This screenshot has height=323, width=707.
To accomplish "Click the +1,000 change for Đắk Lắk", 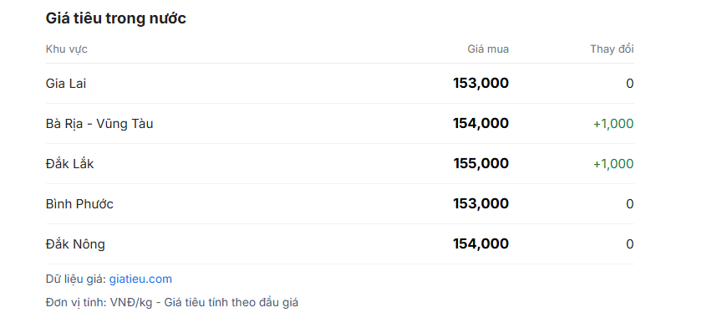I will pyautogui.click(x=613, y=164).
